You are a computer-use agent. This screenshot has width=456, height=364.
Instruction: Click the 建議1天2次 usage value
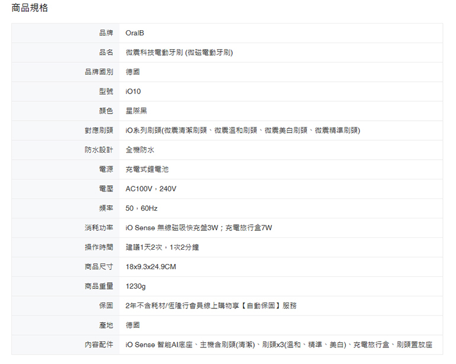tap(162, 247)
